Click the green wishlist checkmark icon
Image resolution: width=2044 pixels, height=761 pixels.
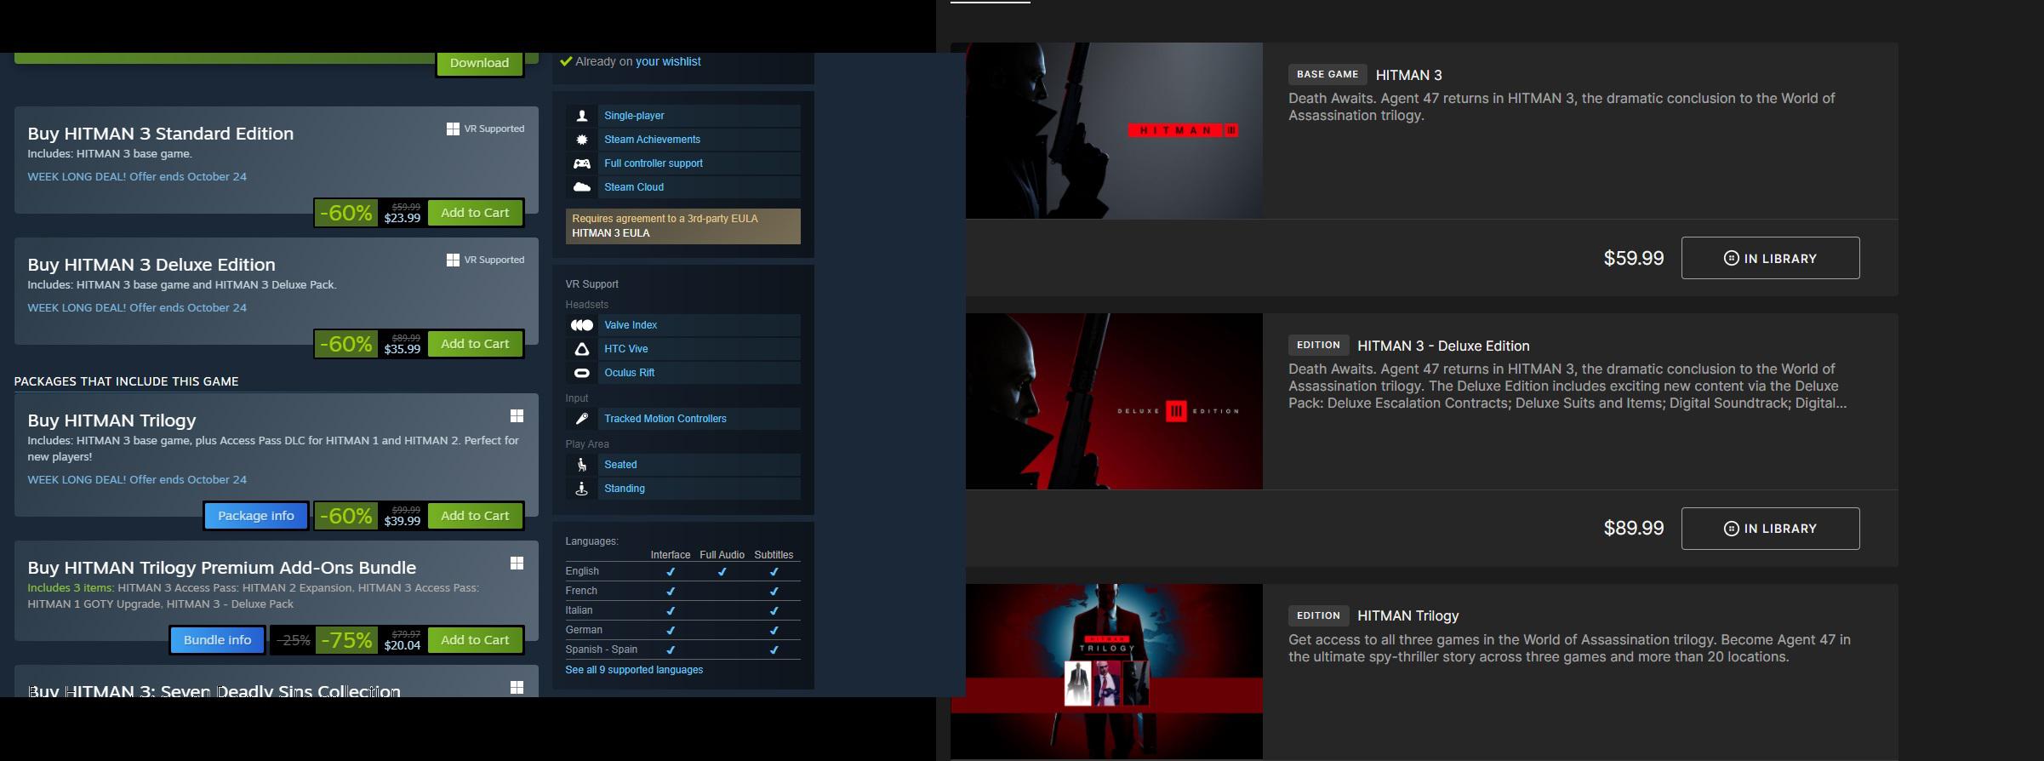[x=566, y=61]
